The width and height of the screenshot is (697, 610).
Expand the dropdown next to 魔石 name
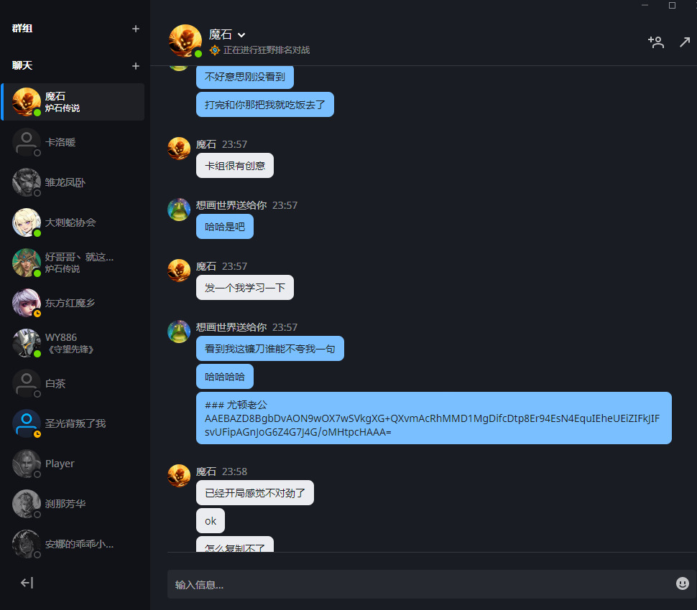coord(241,35)
